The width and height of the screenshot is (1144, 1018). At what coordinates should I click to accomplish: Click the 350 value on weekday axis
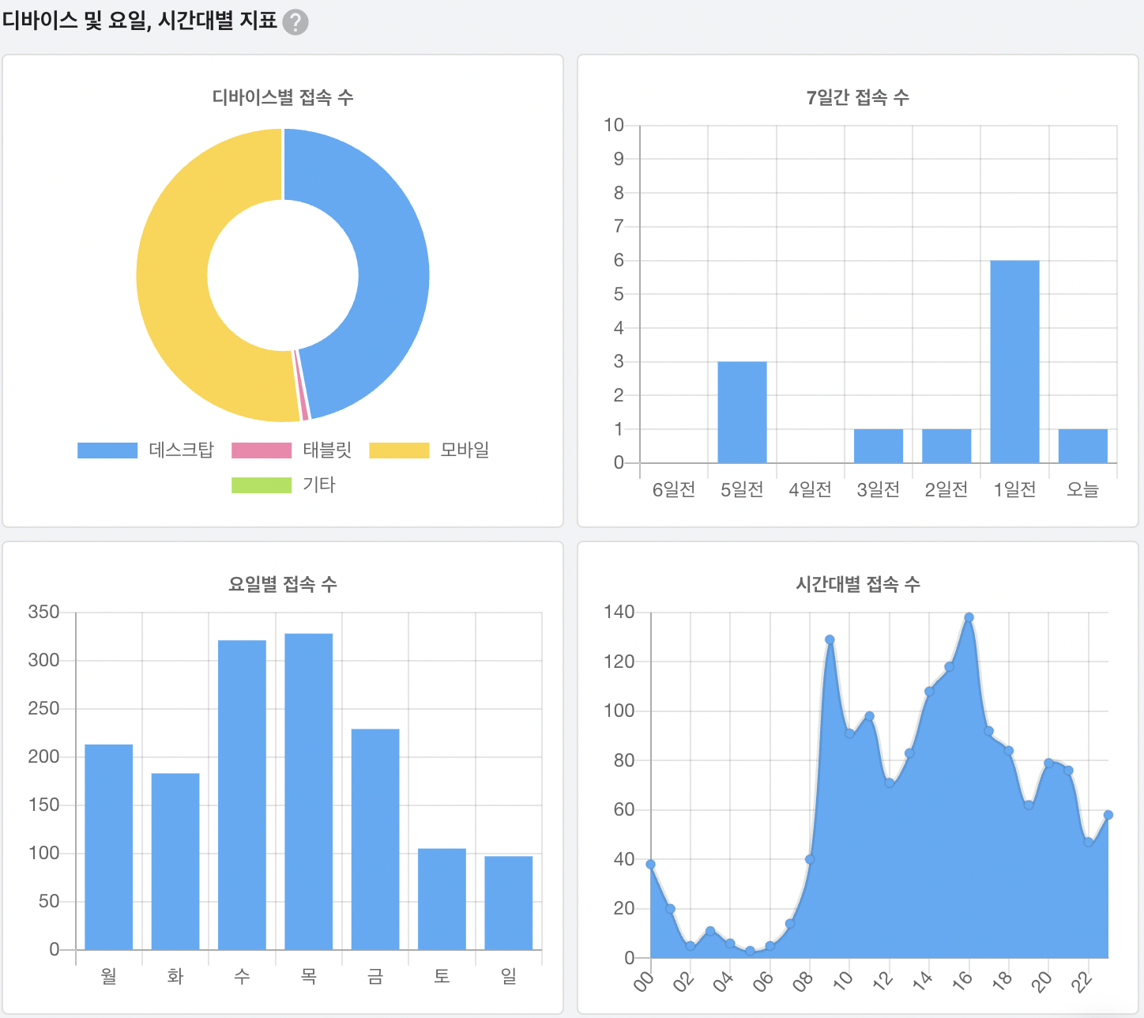(x=43, y=612)
